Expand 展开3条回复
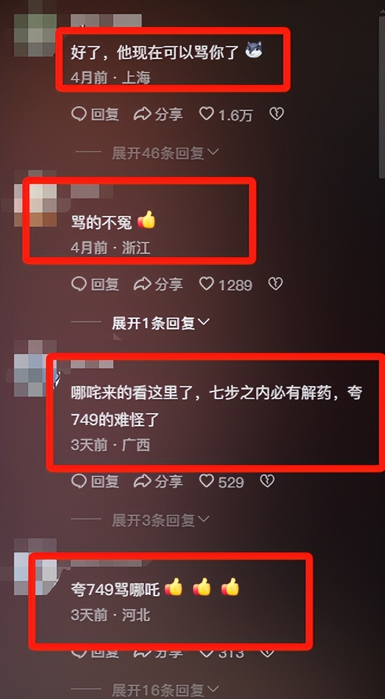The image size is (385, 699). [x=161, y=520]
